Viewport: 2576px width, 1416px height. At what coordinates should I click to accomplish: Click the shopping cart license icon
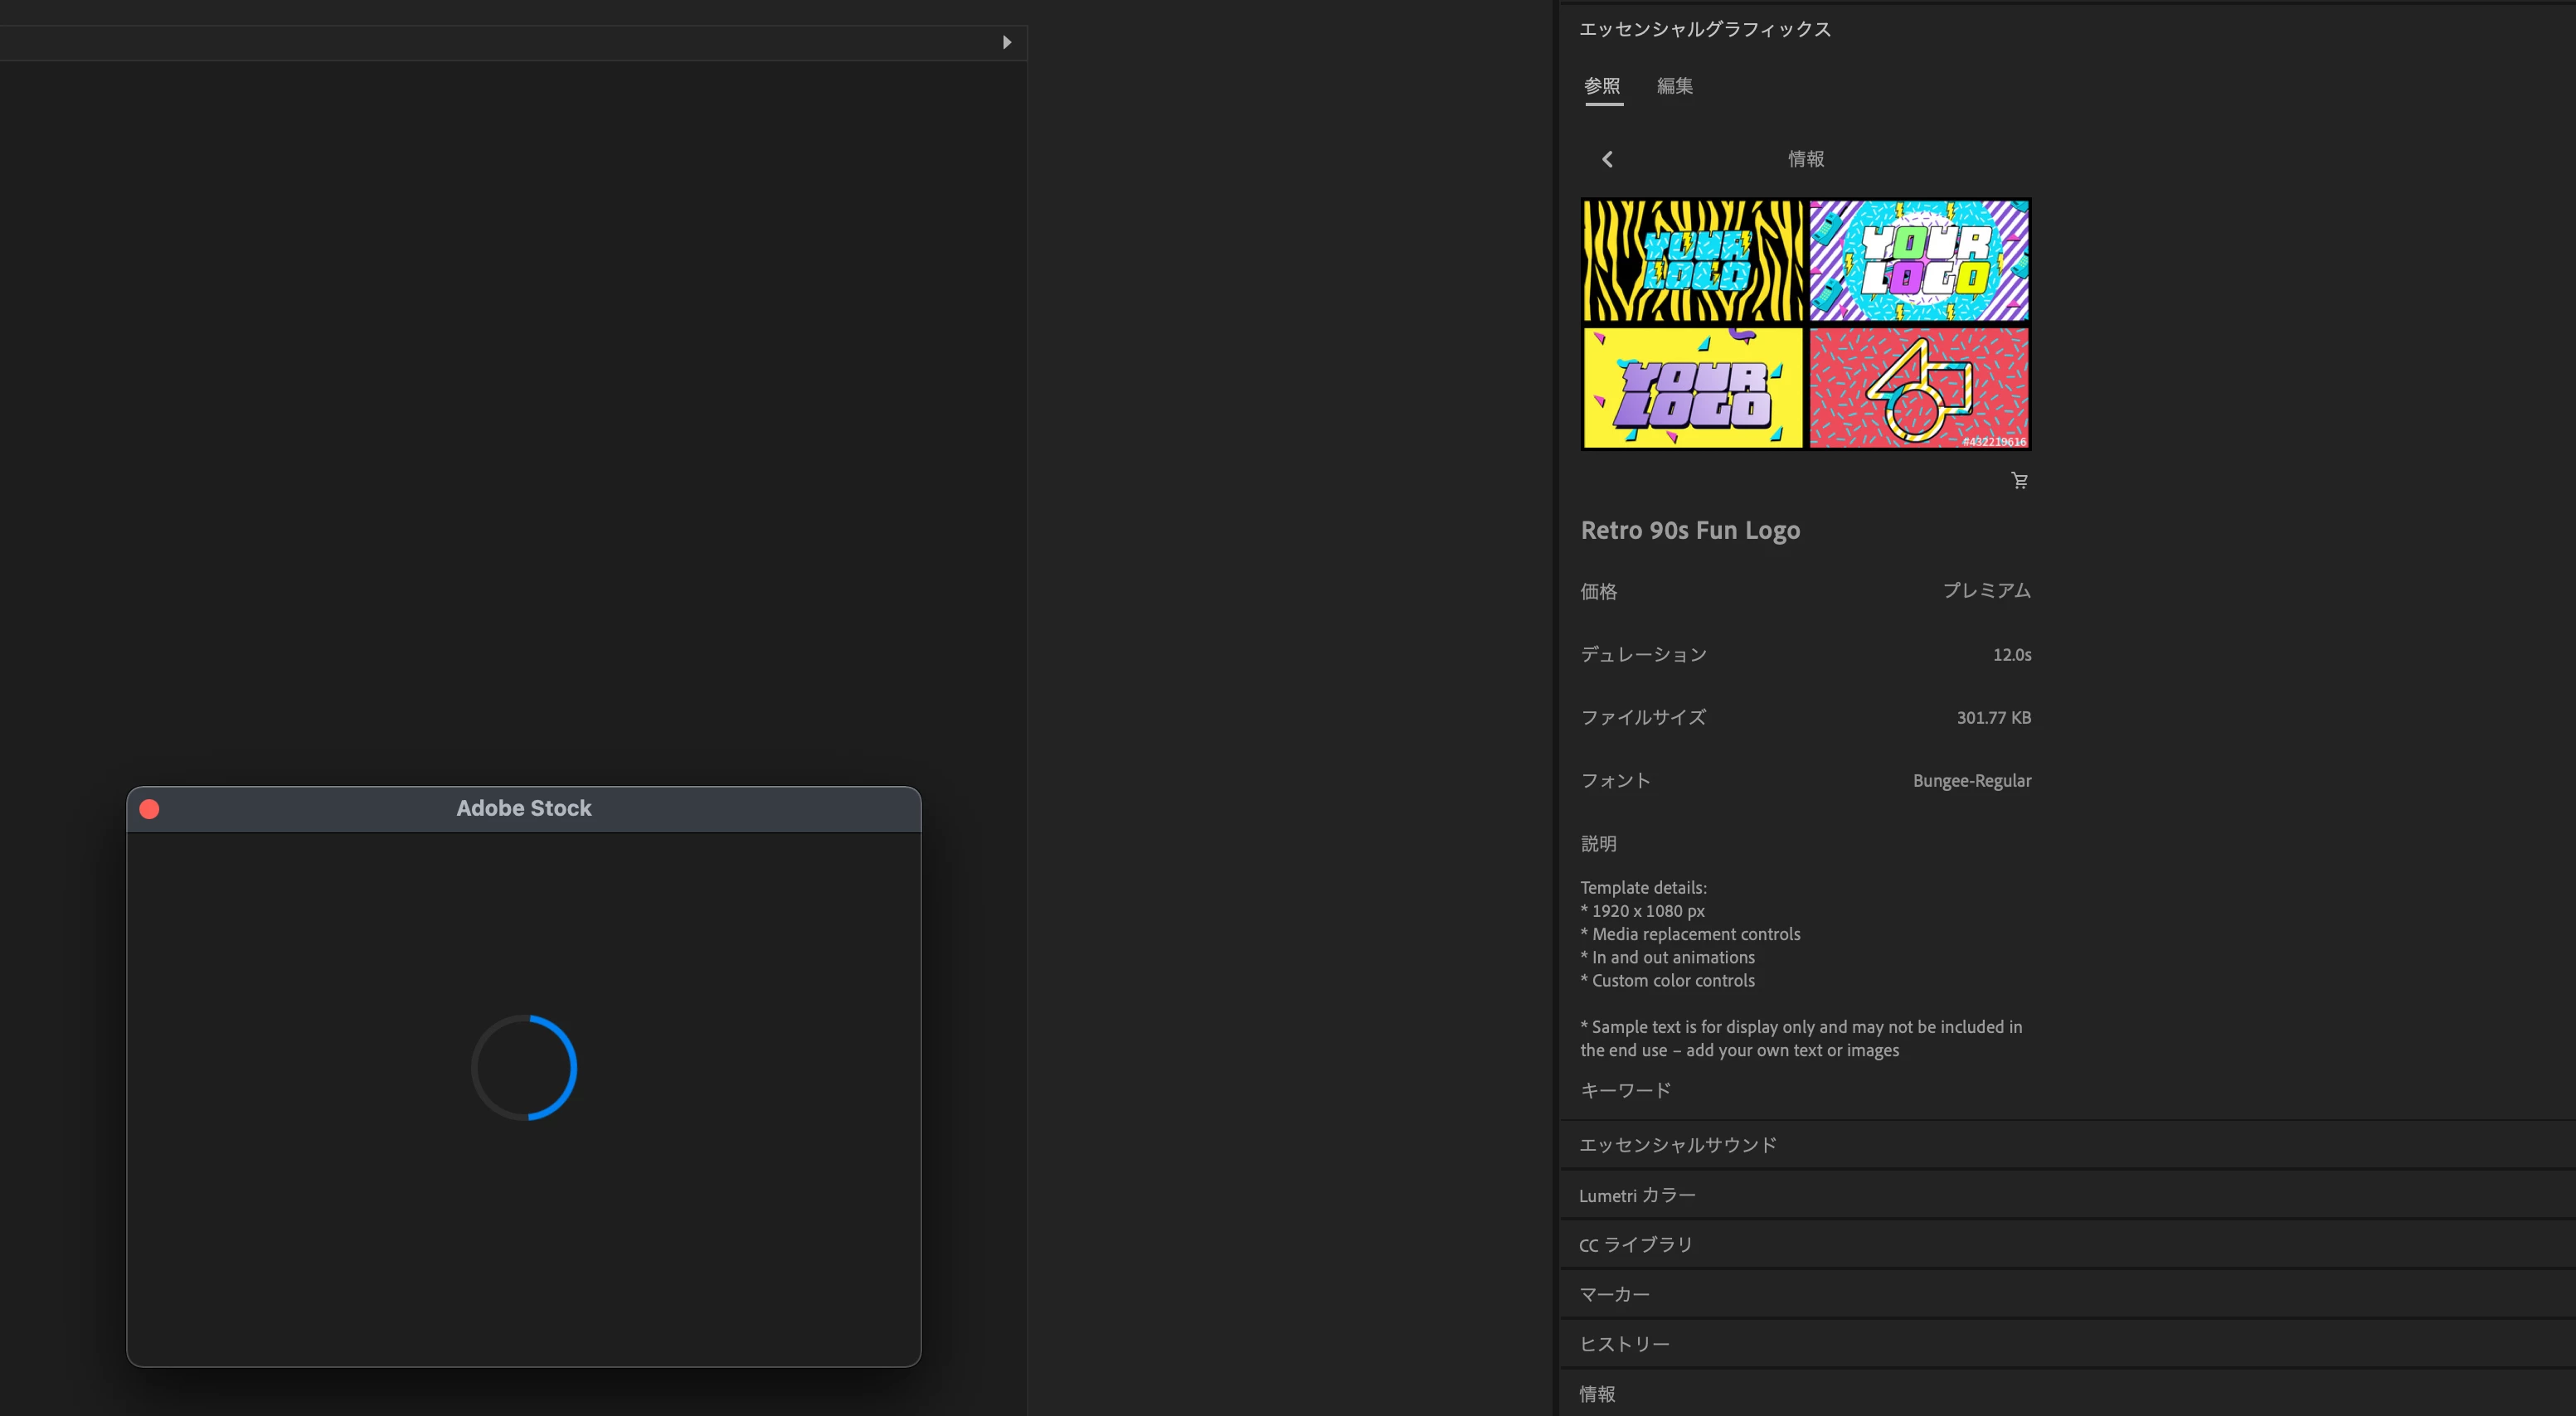2019,481
